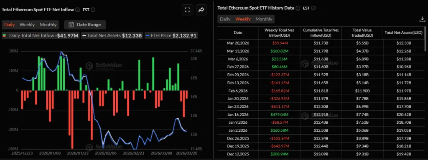This screenshot has height=160, width=428.
Task: Open info icon next to table EST label
Action: (x=313, y=8)
